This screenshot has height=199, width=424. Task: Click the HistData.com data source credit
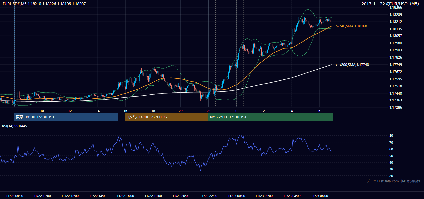[393, 181]
